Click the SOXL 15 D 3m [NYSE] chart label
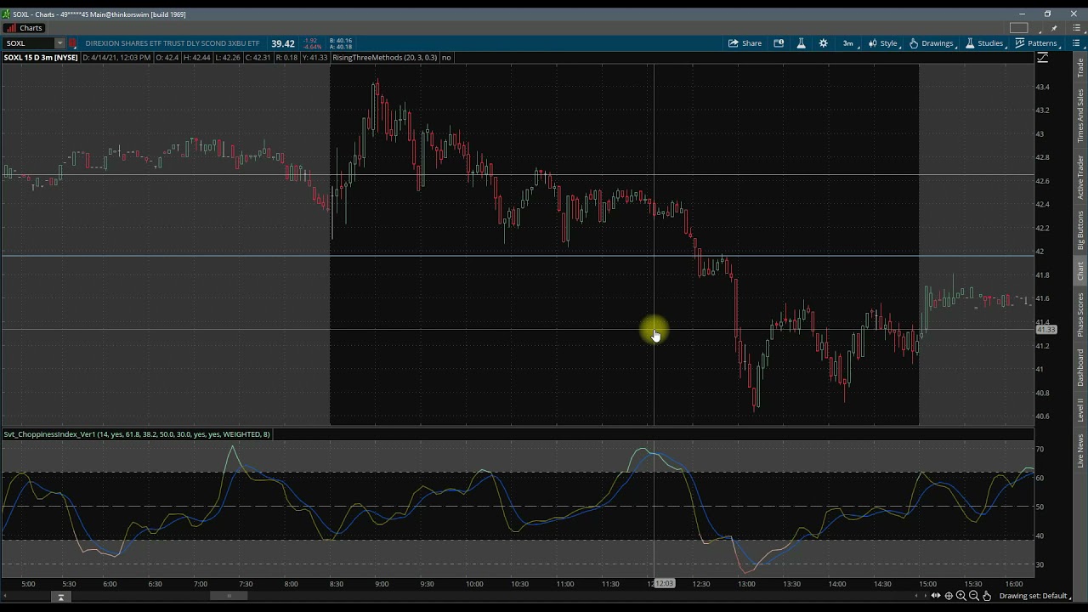This screenshot has width=1088, height=612. (41, 58)
